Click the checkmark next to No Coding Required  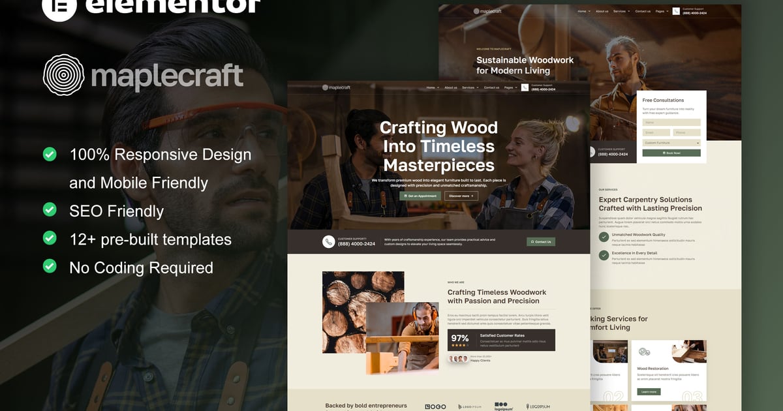tap(50, 266)
